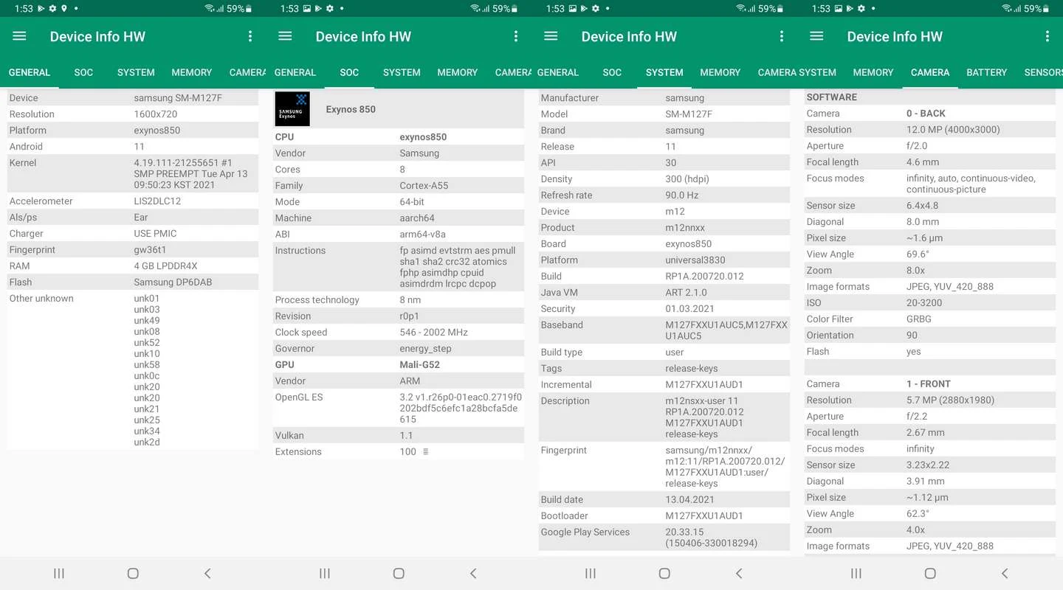Screen dimensions: 1063x590
Task: Open hamburger menu on the CAMERA tab screen
Action: tap(816, 36)
